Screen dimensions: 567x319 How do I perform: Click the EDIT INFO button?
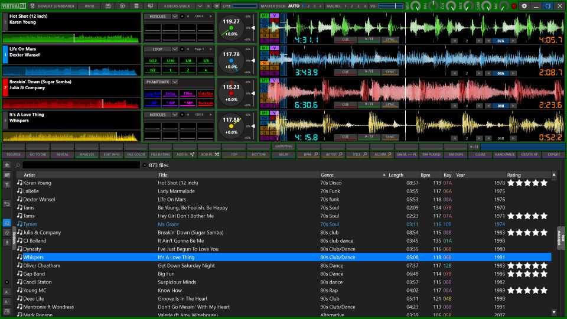112,154
